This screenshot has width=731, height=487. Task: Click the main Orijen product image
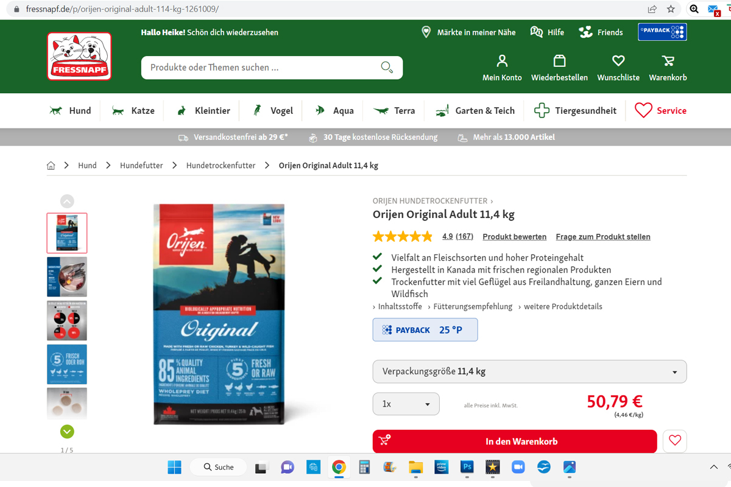coord(219,314)
